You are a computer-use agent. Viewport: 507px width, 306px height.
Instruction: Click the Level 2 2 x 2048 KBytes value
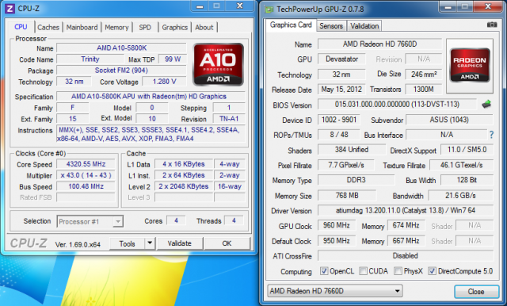pyautogui.click(x=184, y=186)
